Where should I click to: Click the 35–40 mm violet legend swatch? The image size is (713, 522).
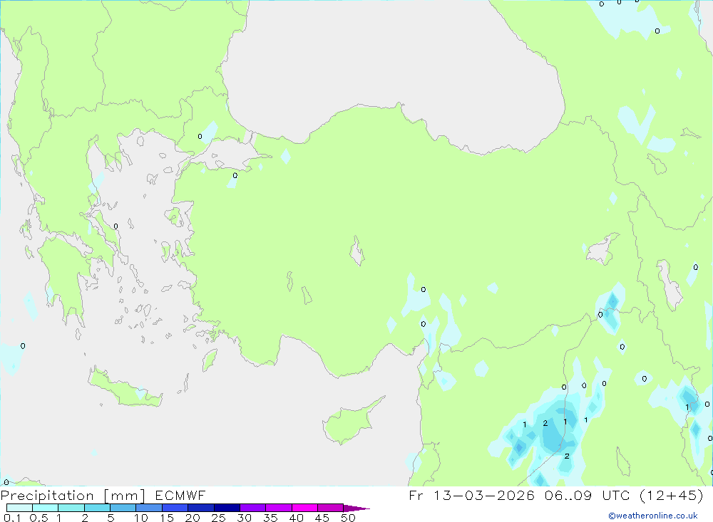[x=279, y=508]
